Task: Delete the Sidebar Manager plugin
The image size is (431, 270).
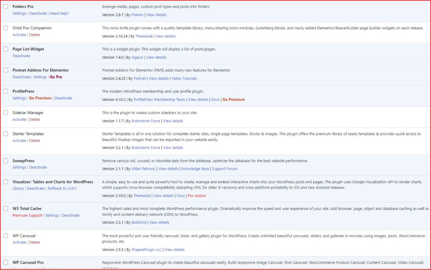Action: (35, 119)
